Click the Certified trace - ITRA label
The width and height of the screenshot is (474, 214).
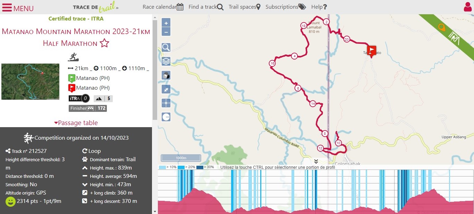click(x=76, y=19)
